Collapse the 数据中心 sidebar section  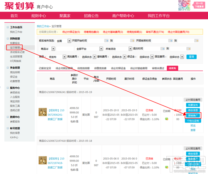click(8, 117)
